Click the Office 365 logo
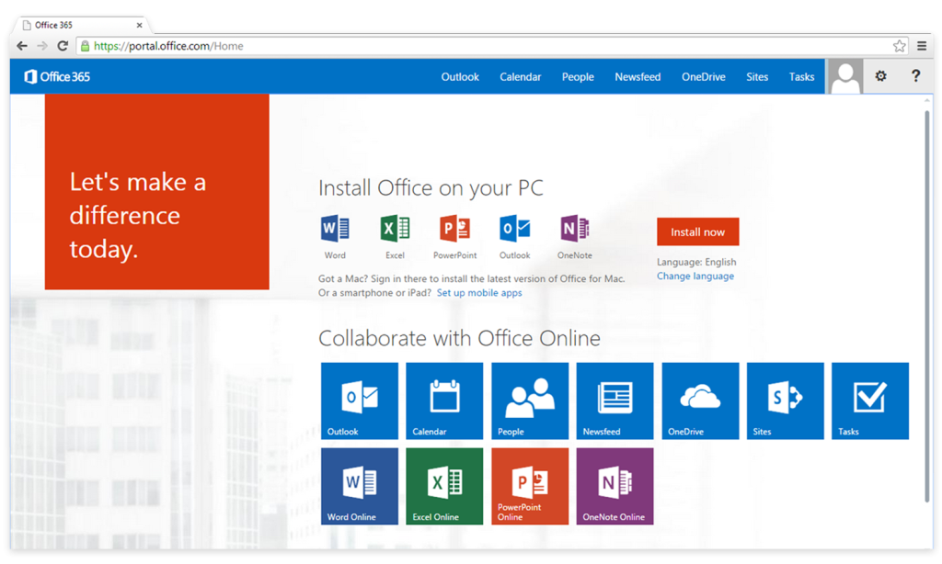 click(x=57, y=77)
